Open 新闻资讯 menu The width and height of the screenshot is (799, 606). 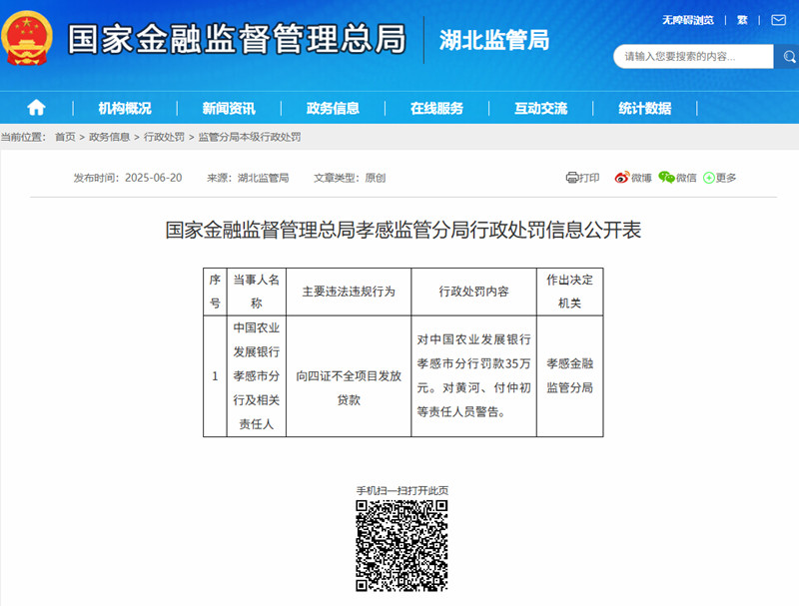tap(229, 108)
